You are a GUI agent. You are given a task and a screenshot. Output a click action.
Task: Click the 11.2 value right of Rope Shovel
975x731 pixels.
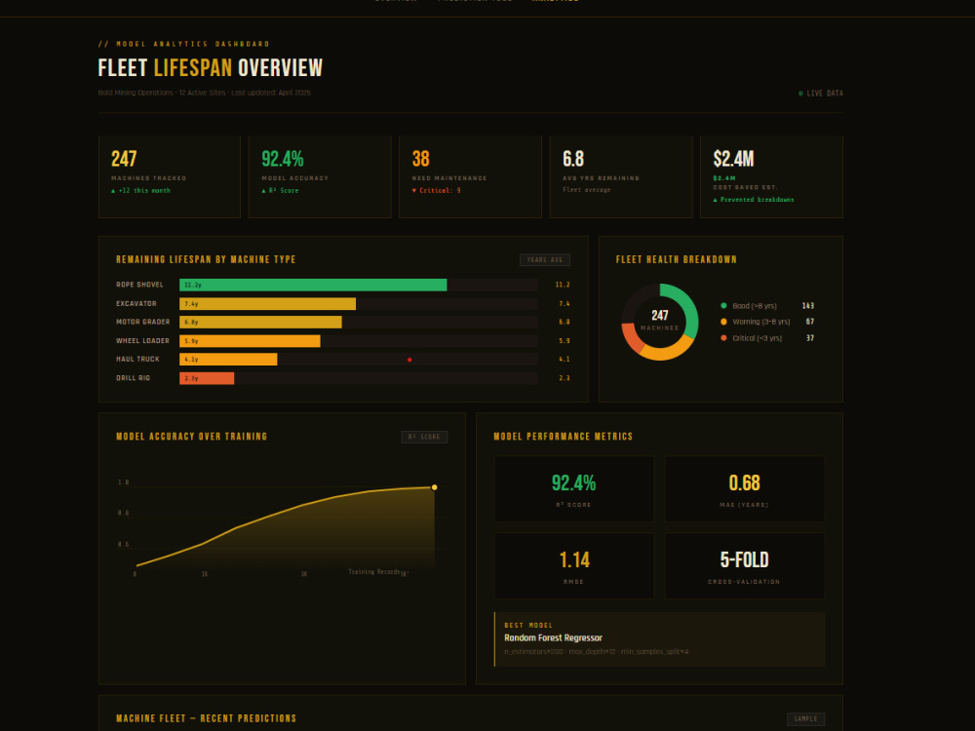pos(563,285)
